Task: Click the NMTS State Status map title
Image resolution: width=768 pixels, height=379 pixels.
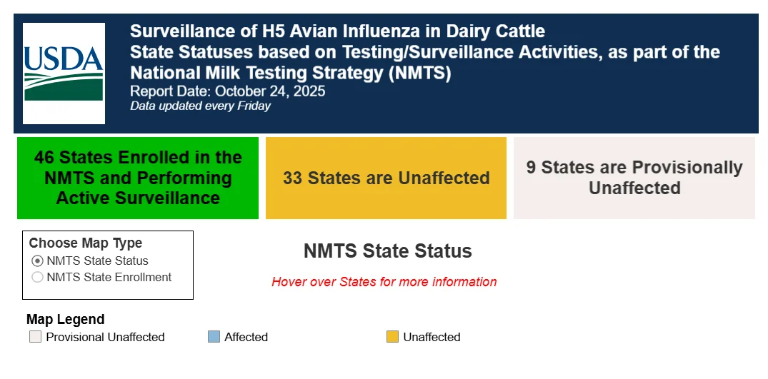Action: click(388, 251)
